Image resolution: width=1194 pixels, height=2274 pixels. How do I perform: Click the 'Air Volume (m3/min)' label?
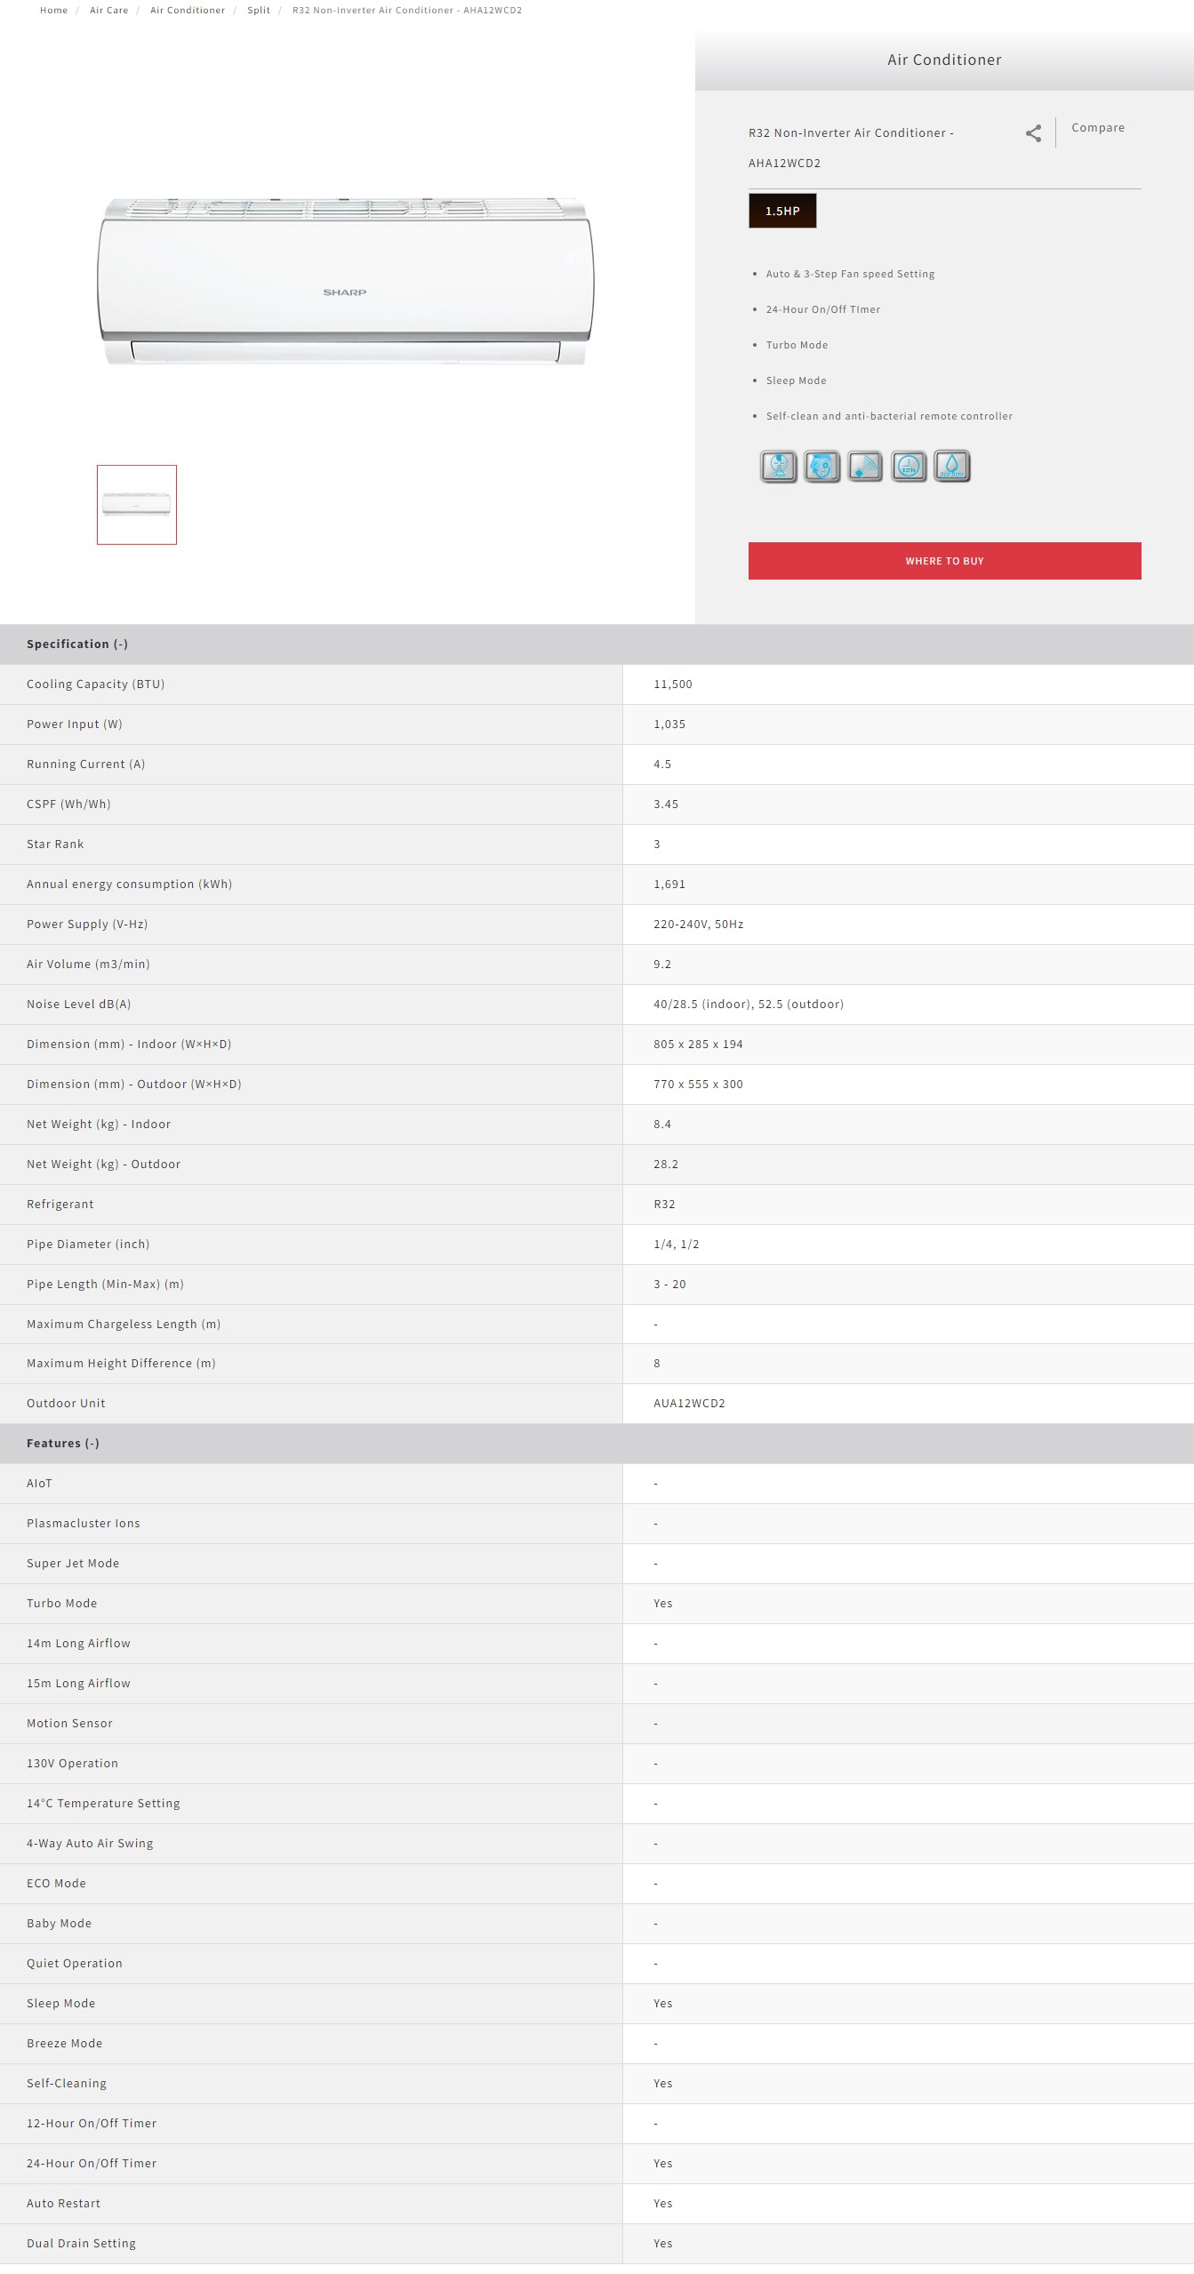point(88,965)
